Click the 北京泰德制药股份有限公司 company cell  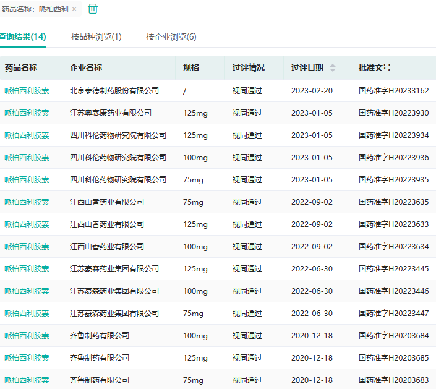pyautogui.click(x=114, y=91)
